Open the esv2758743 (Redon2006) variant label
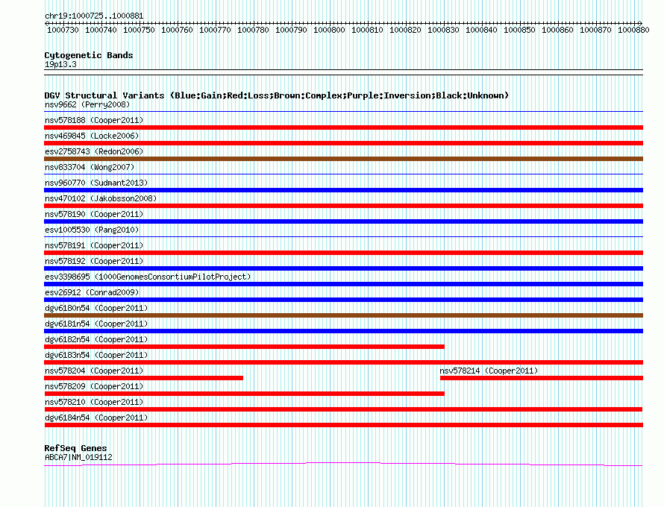The height and width of the screenshot is (507, 664). 94,151
